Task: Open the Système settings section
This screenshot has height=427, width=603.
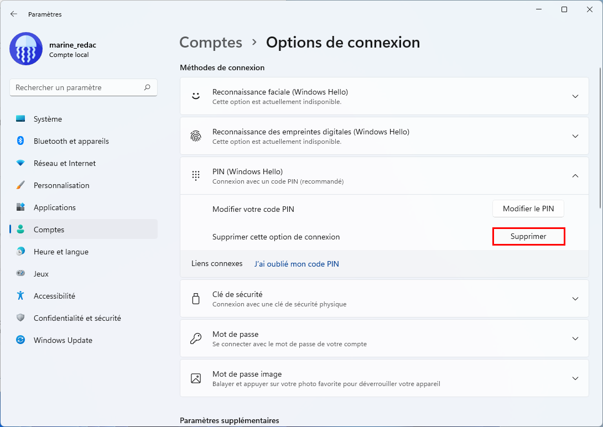Action: [84, 119]
